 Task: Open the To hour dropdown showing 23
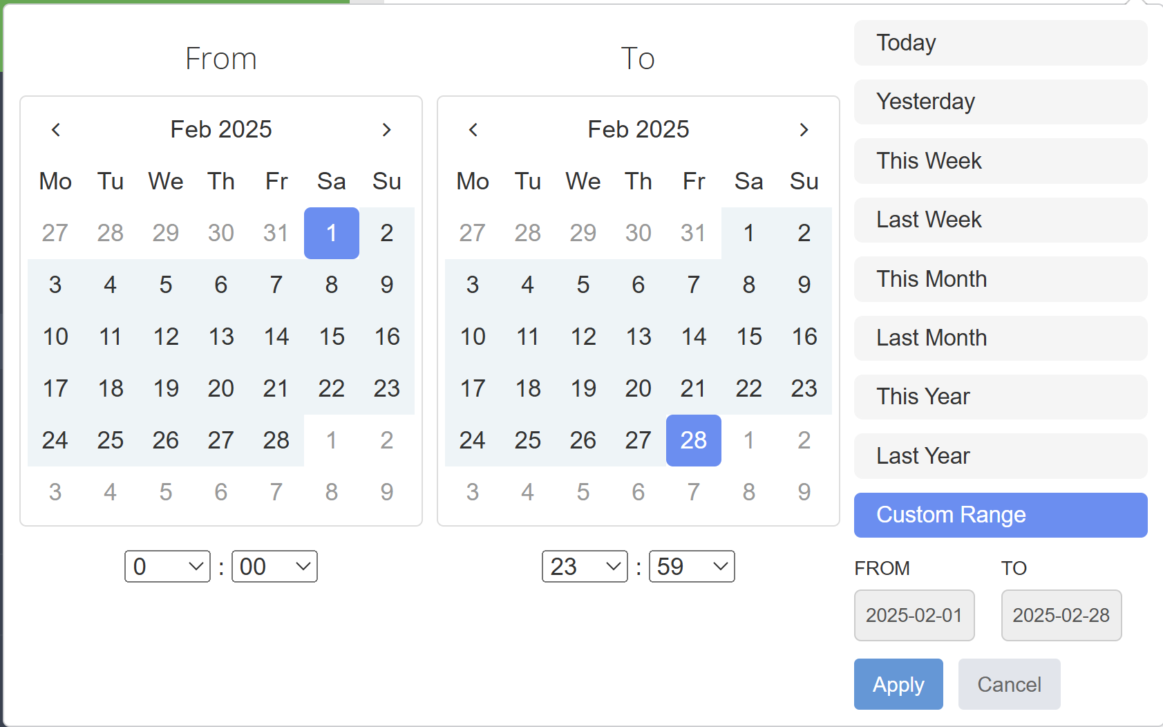[585, 566]
